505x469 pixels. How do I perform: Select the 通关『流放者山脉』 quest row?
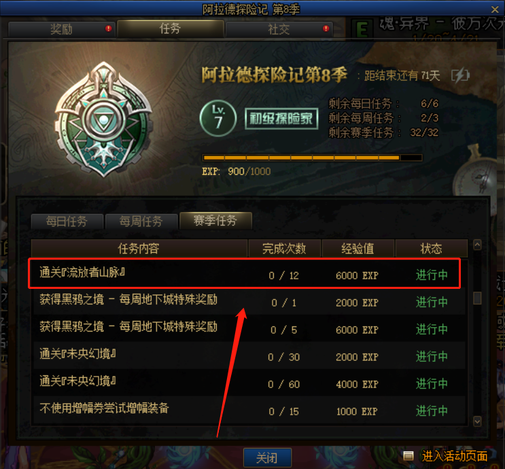(245, 273)
